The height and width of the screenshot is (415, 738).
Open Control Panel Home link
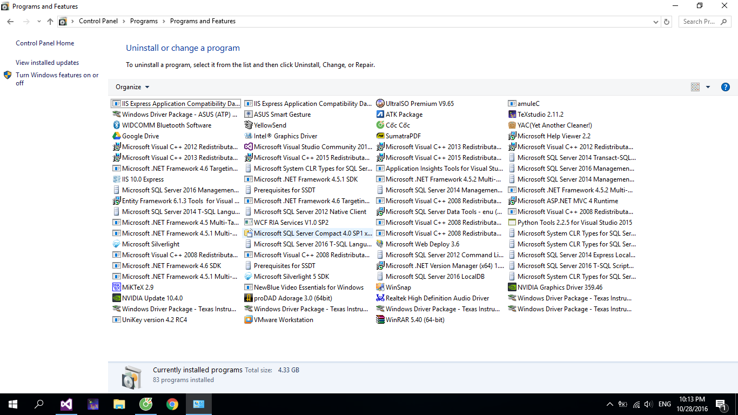(45, 43)
